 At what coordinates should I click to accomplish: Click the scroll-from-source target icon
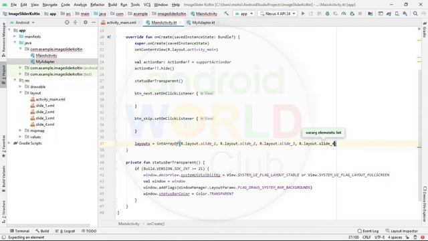point(67,22)
